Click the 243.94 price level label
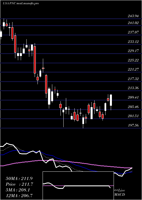Viewport: 142px width, 200px height. 133,16
